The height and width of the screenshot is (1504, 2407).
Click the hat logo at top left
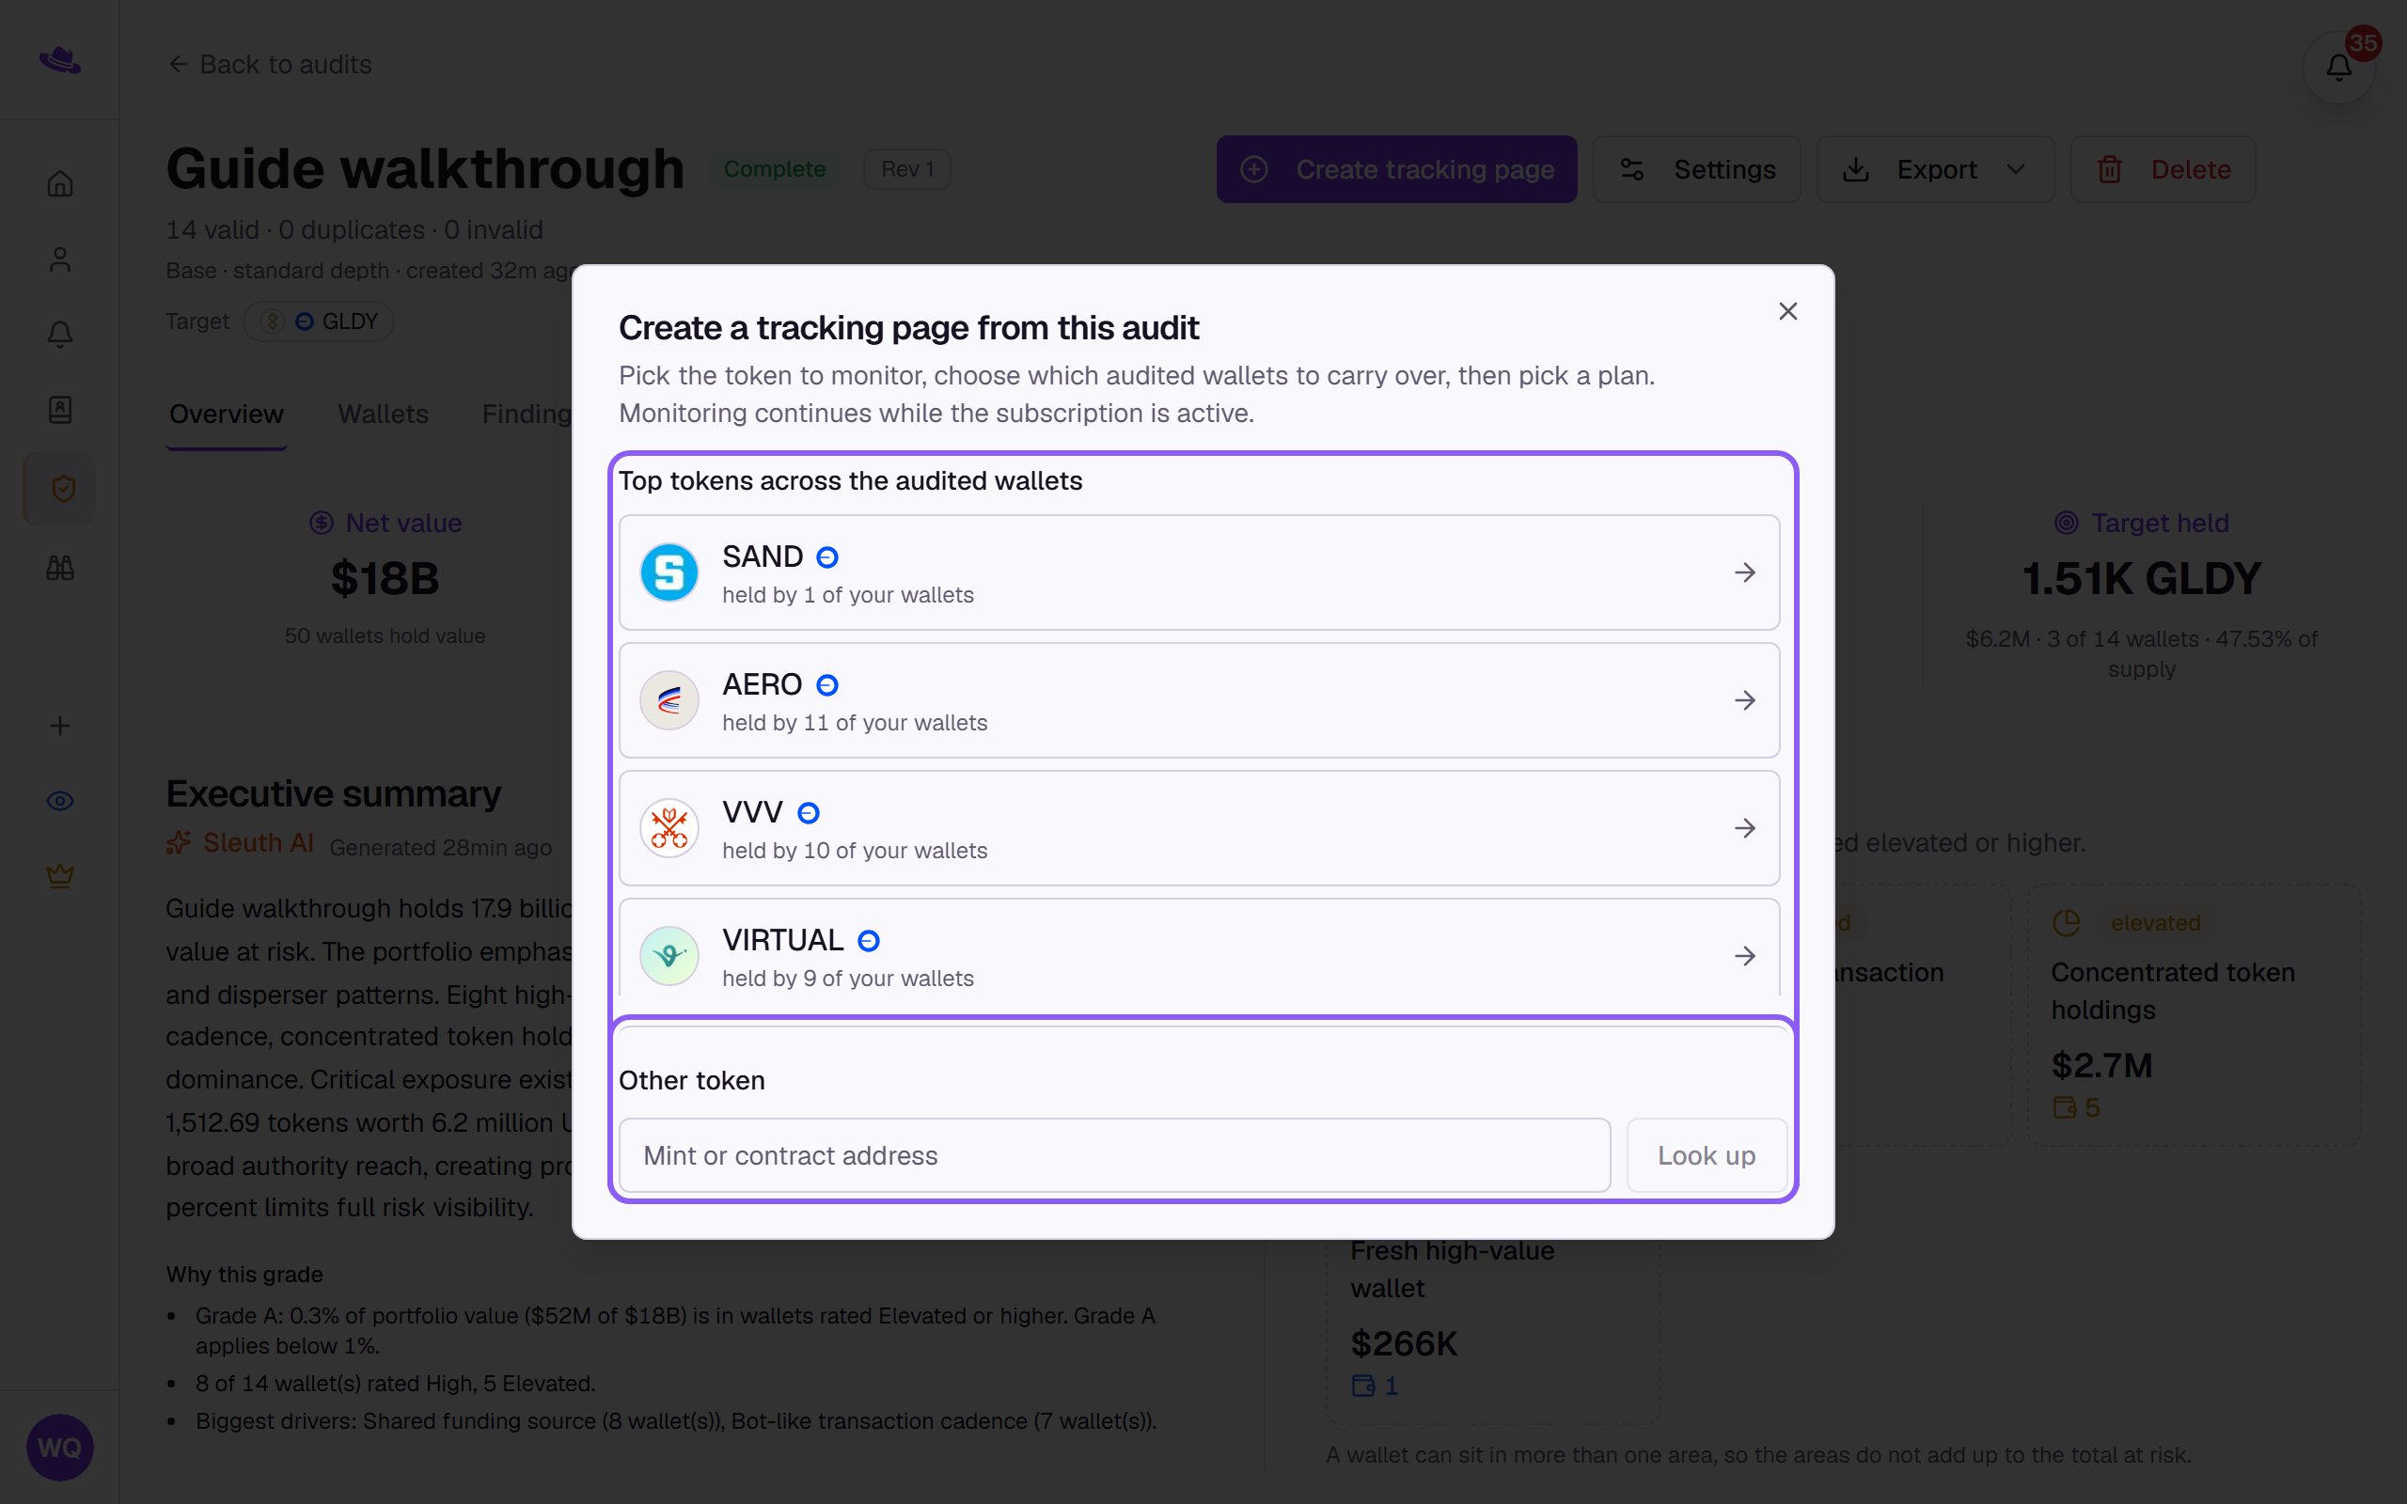(59, 59)
